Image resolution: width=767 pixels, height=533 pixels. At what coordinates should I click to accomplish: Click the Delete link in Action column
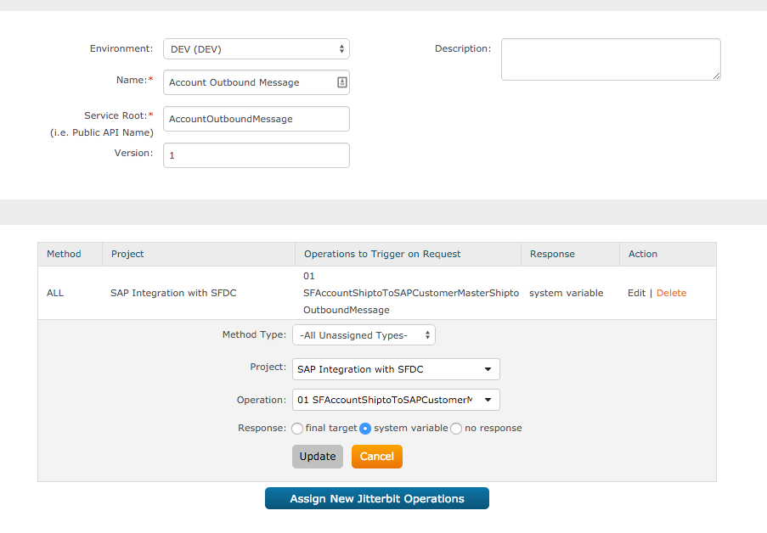671,293
